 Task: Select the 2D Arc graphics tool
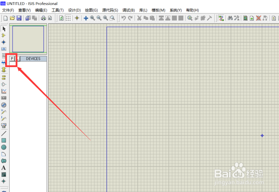[4, 154]
